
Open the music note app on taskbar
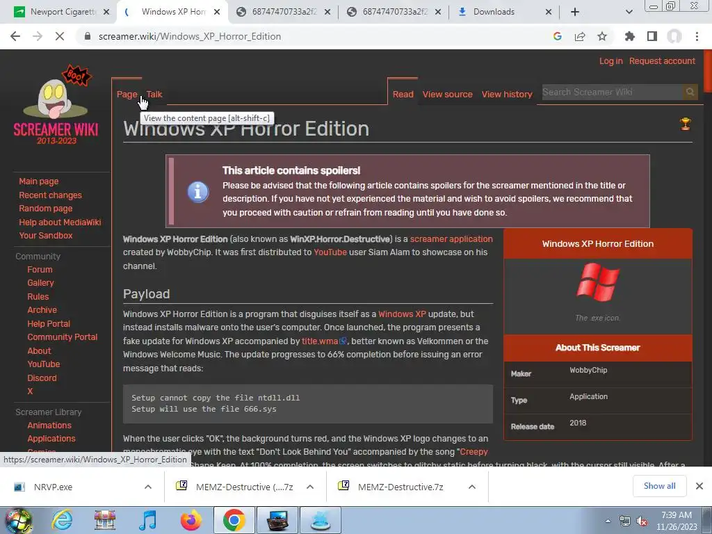148,520
